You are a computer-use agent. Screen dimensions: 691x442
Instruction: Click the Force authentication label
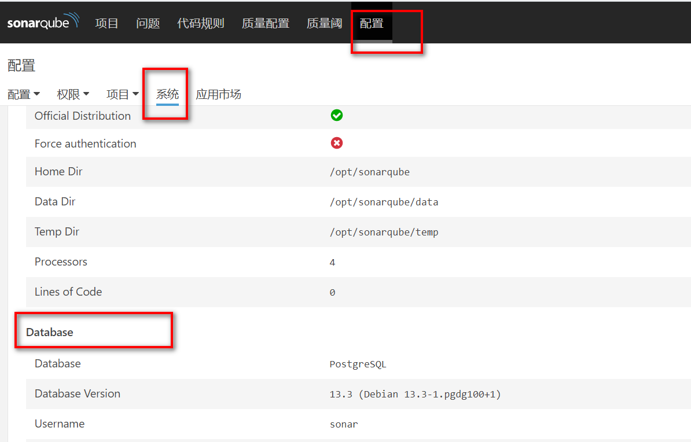coord(86,143)
